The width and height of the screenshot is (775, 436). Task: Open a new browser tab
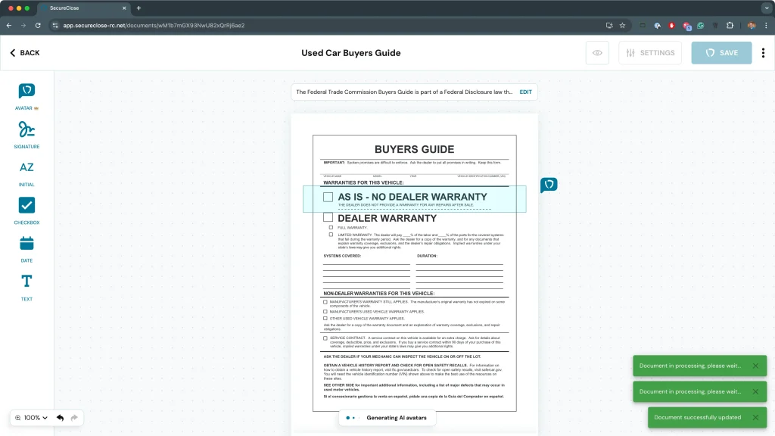pos(139,8)
